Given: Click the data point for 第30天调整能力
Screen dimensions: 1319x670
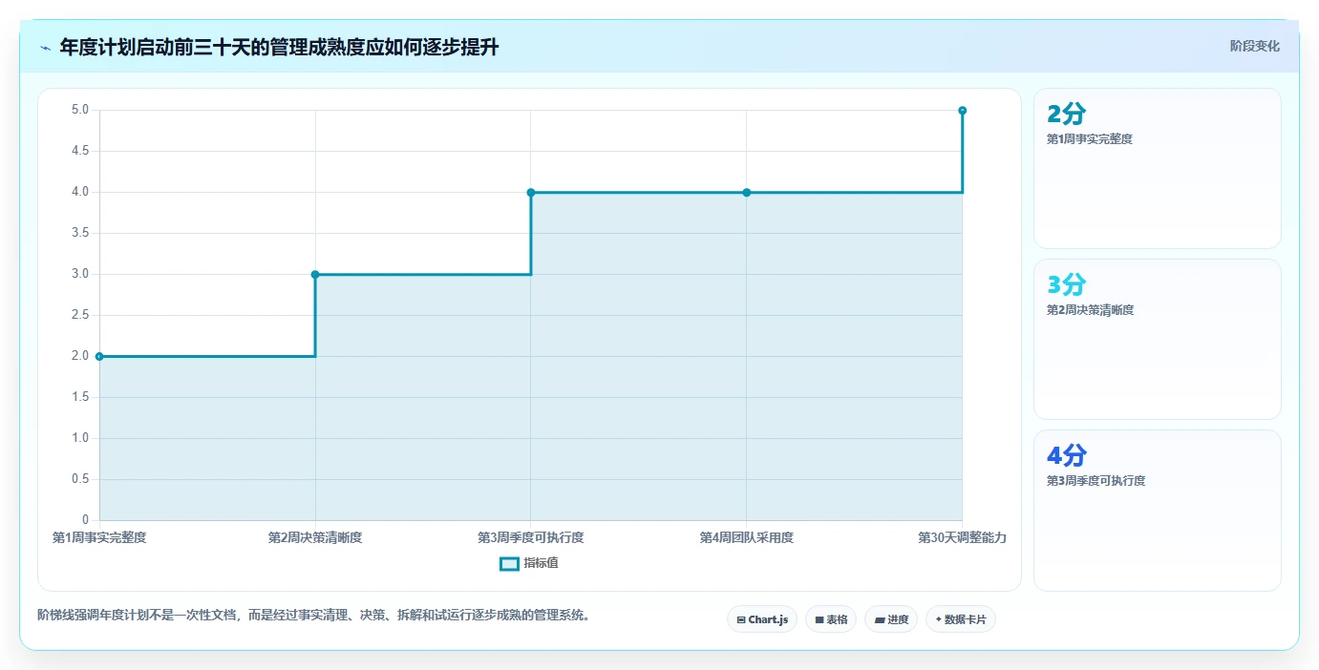Looking at the screenshot, I should click(x=962, y=110).
